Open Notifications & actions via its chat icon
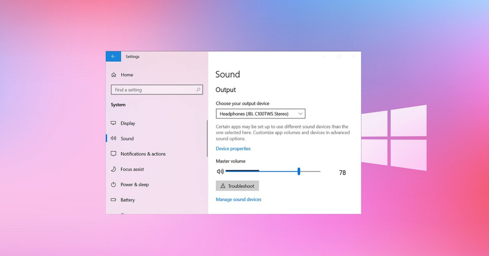Image resolution: width=489 pixels, height=256 pixels. click(114, 154)
